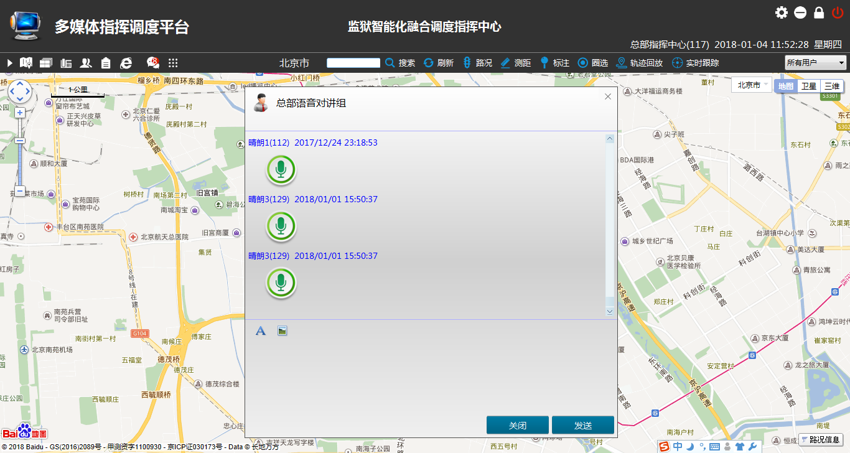Toggle 路况 traffic layer in toolbar
The image size is (850, 453).
tap(477, 63)
